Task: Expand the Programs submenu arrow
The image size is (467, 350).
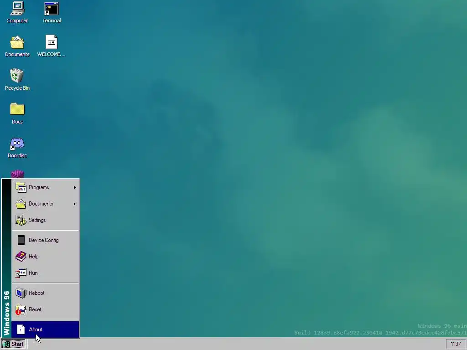Action: pyautogui.click(x=75, y=187)
